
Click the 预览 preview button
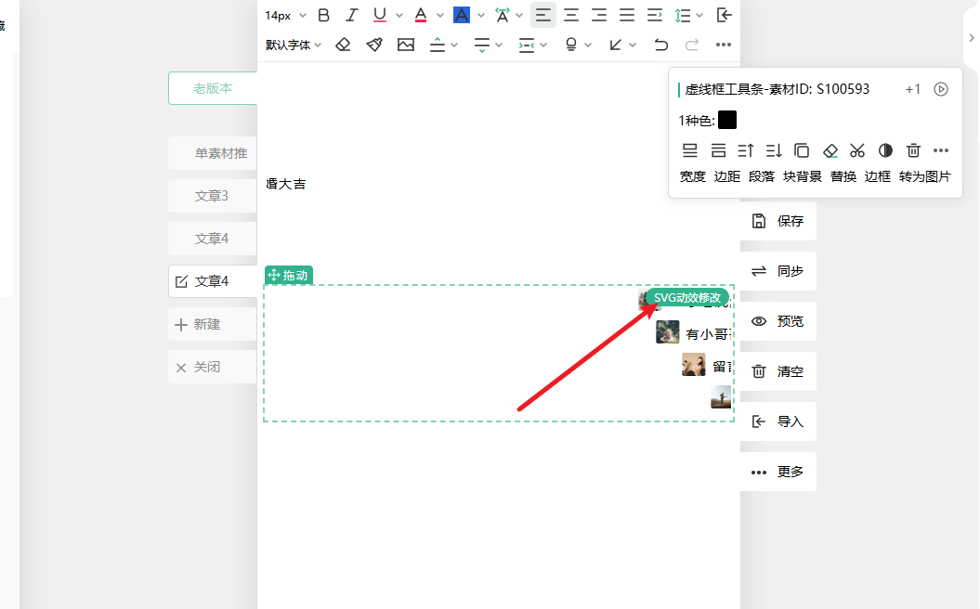click(x=778, y=321)
